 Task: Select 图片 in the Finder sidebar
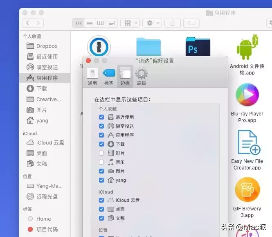click(45, 110)
